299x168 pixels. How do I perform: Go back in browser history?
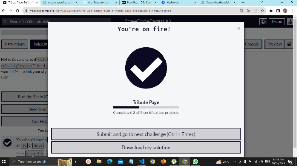click(4, 11)
